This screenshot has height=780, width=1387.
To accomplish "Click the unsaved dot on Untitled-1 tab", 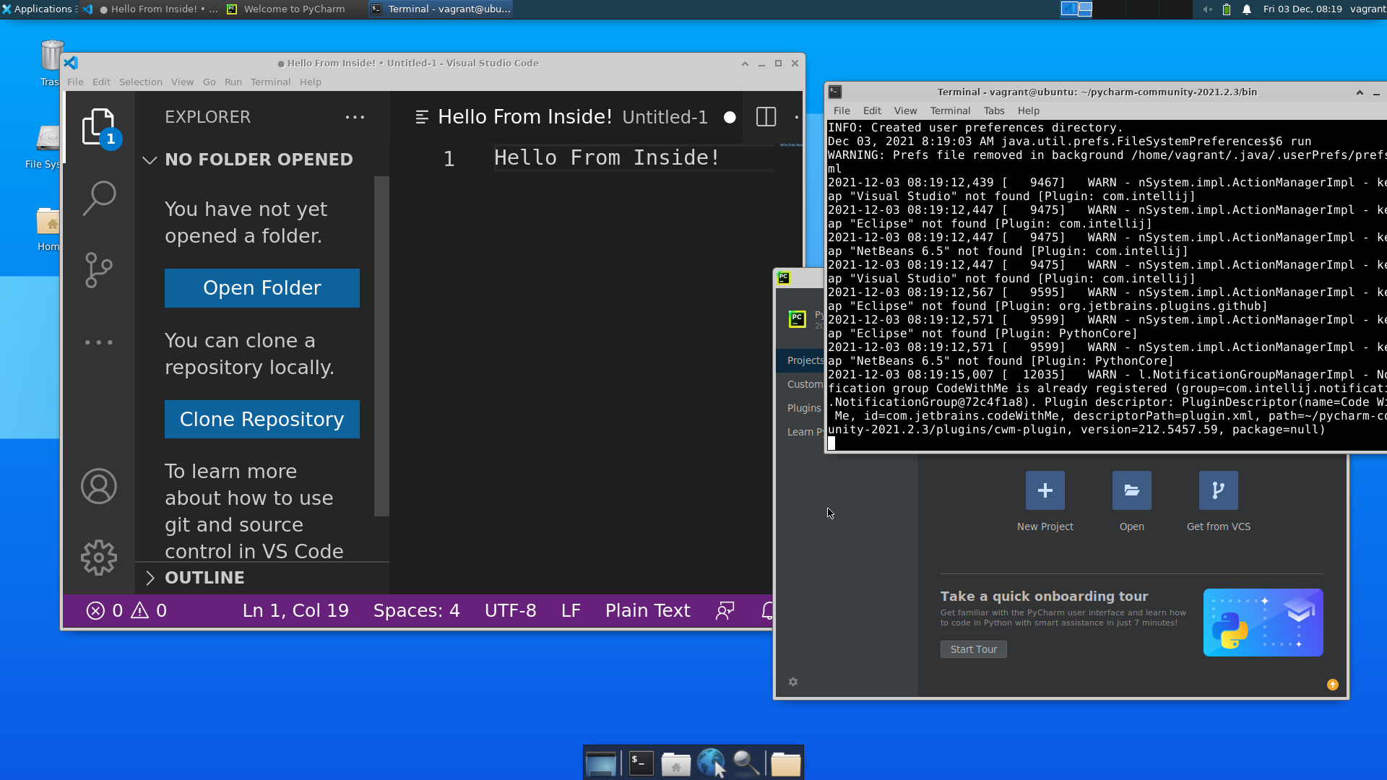I will tap(730, 117).
